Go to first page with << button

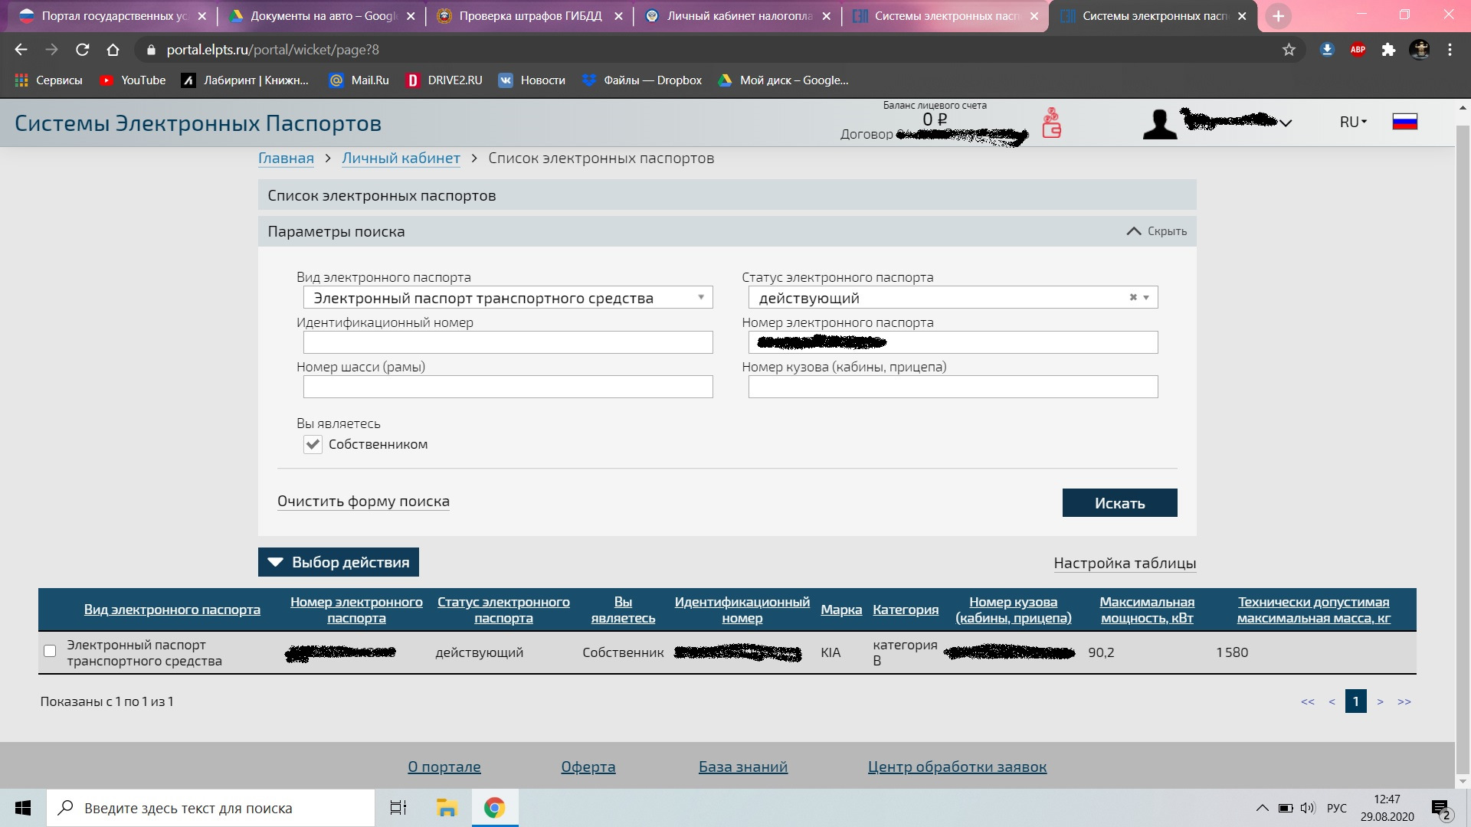pos(1308,701)
